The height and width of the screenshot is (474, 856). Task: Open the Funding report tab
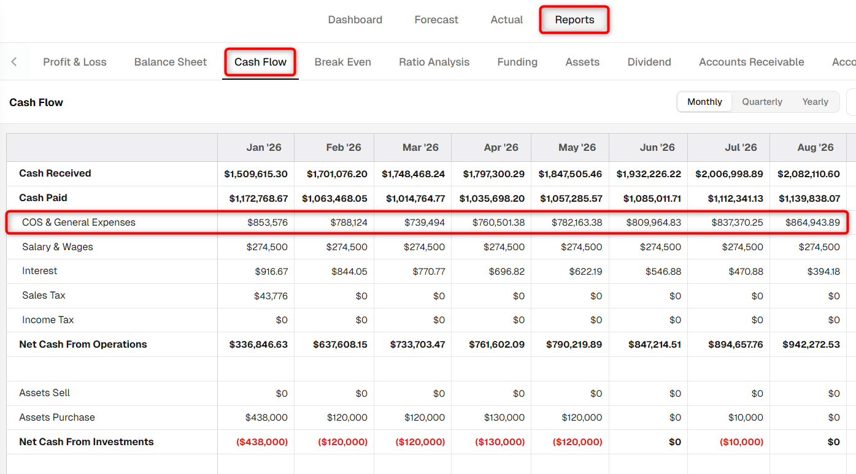[x=517, y=62]
